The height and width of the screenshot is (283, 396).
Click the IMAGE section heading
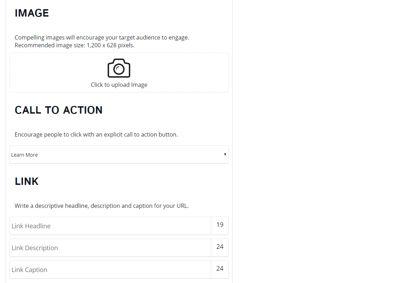pos(31,13)
